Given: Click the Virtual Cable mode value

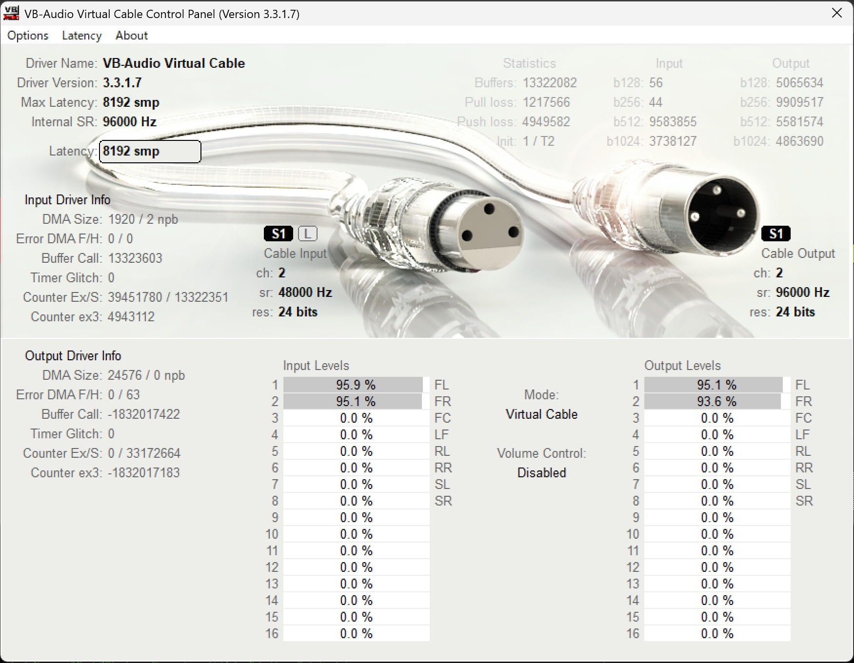Looking at the screenshot, I should [542, 414].
